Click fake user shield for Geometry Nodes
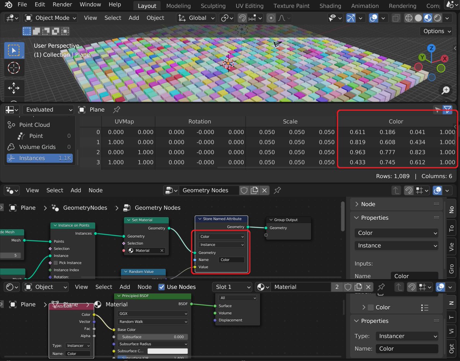This screenshot has height=361, width=460. 243,190
